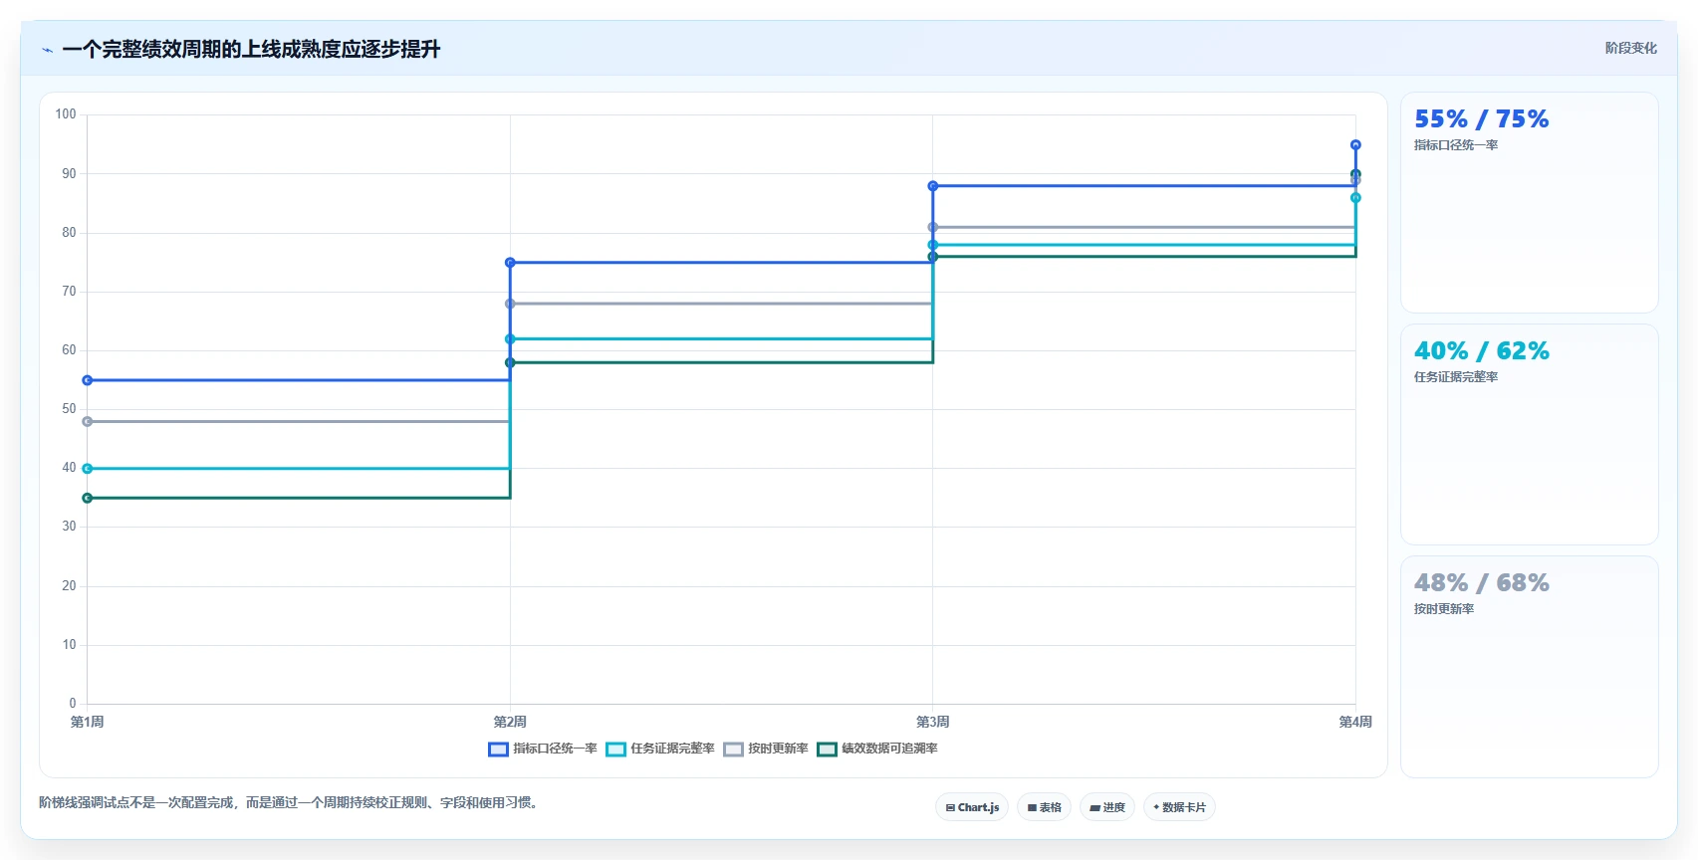This screenshot has height=860, width=1698.
Task: Click the gray data point at 48 for 第1周
Action: [x=88, y=422]
